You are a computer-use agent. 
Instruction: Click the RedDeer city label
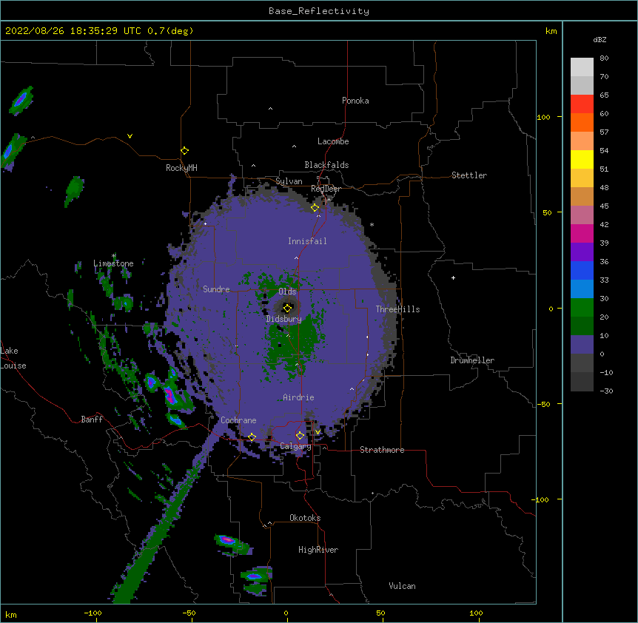[x=326, y=189]
